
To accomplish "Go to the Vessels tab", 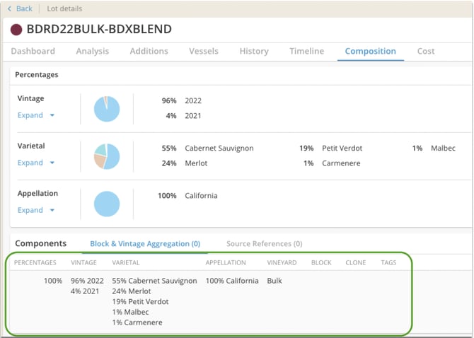I will 204,51.
